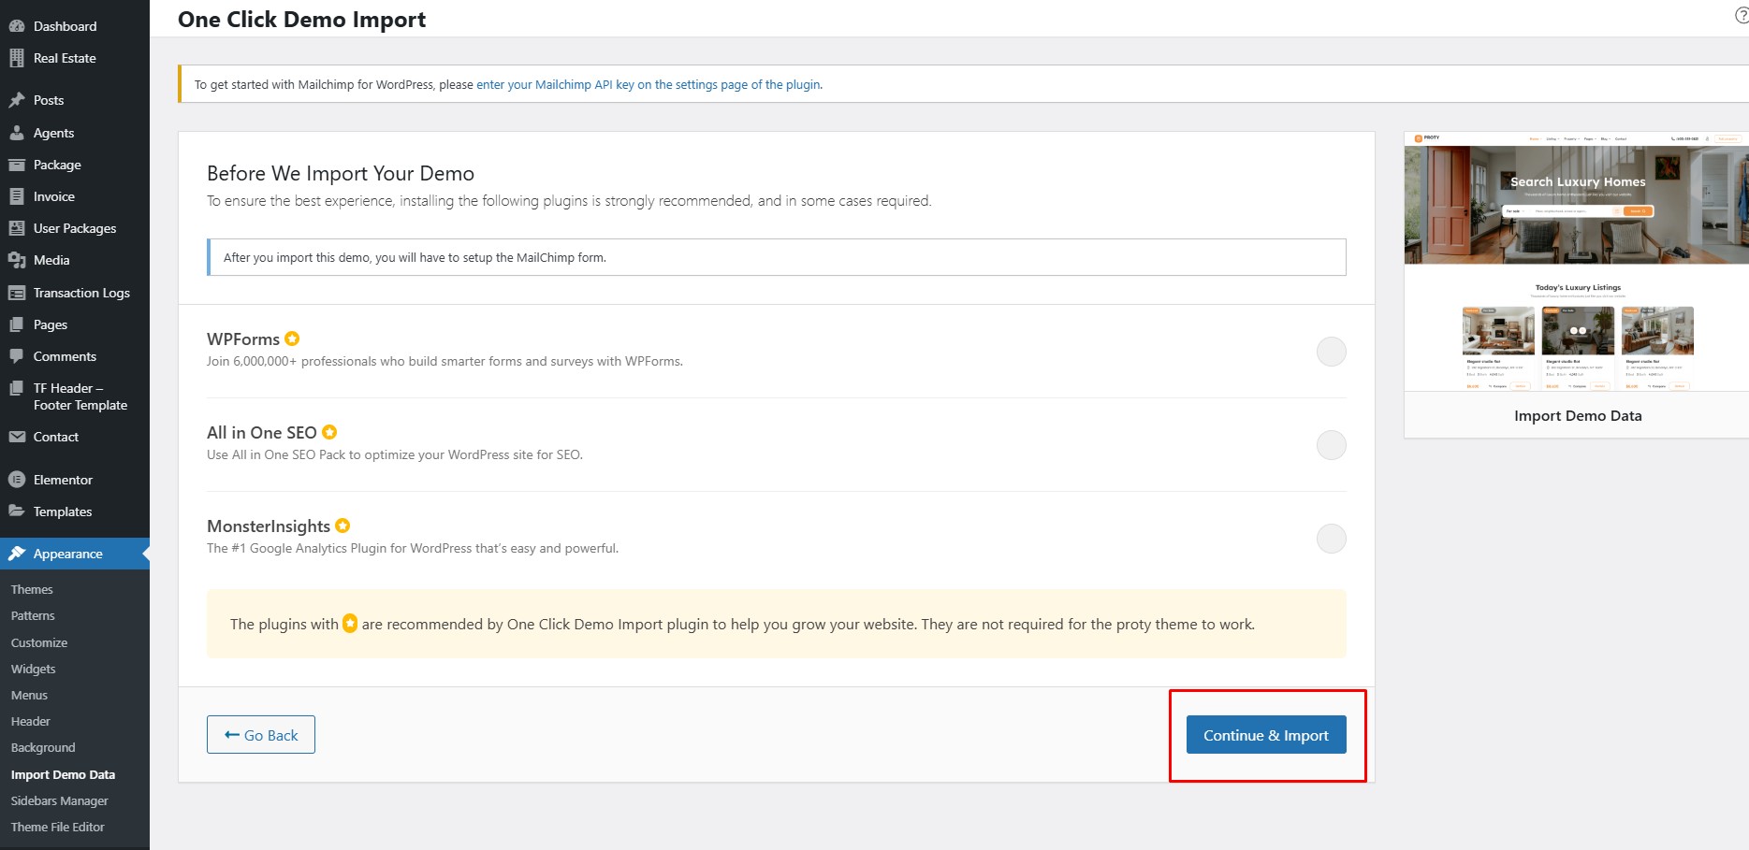The width and height of the screenshot is (1749, 850).
Task: Open Customize under Appearance
Action: pyautogui.click(x=39, y=642)
